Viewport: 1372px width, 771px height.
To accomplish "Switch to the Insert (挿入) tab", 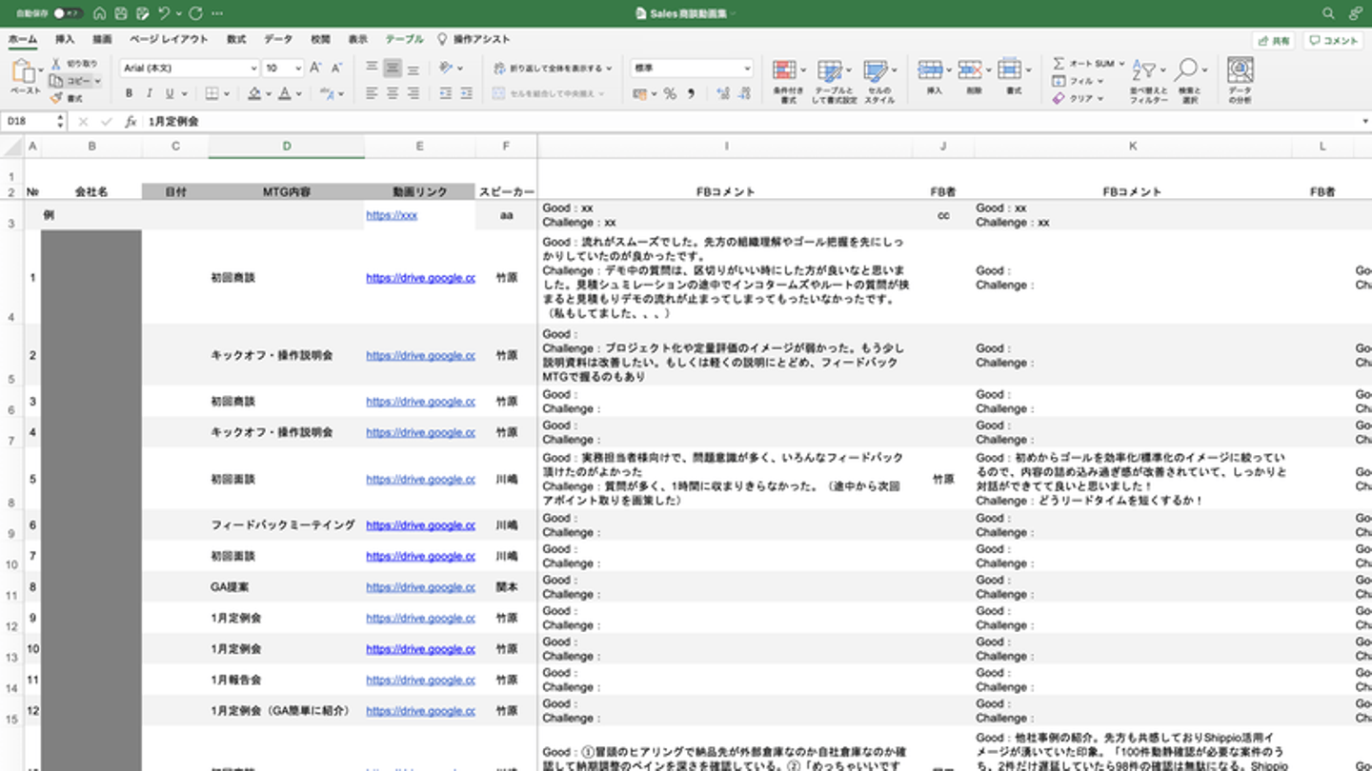I will tap(65, 39).
